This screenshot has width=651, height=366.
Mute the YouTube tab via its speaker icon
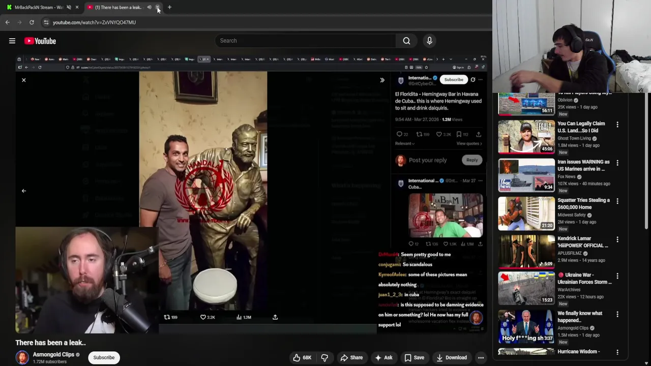149,7
